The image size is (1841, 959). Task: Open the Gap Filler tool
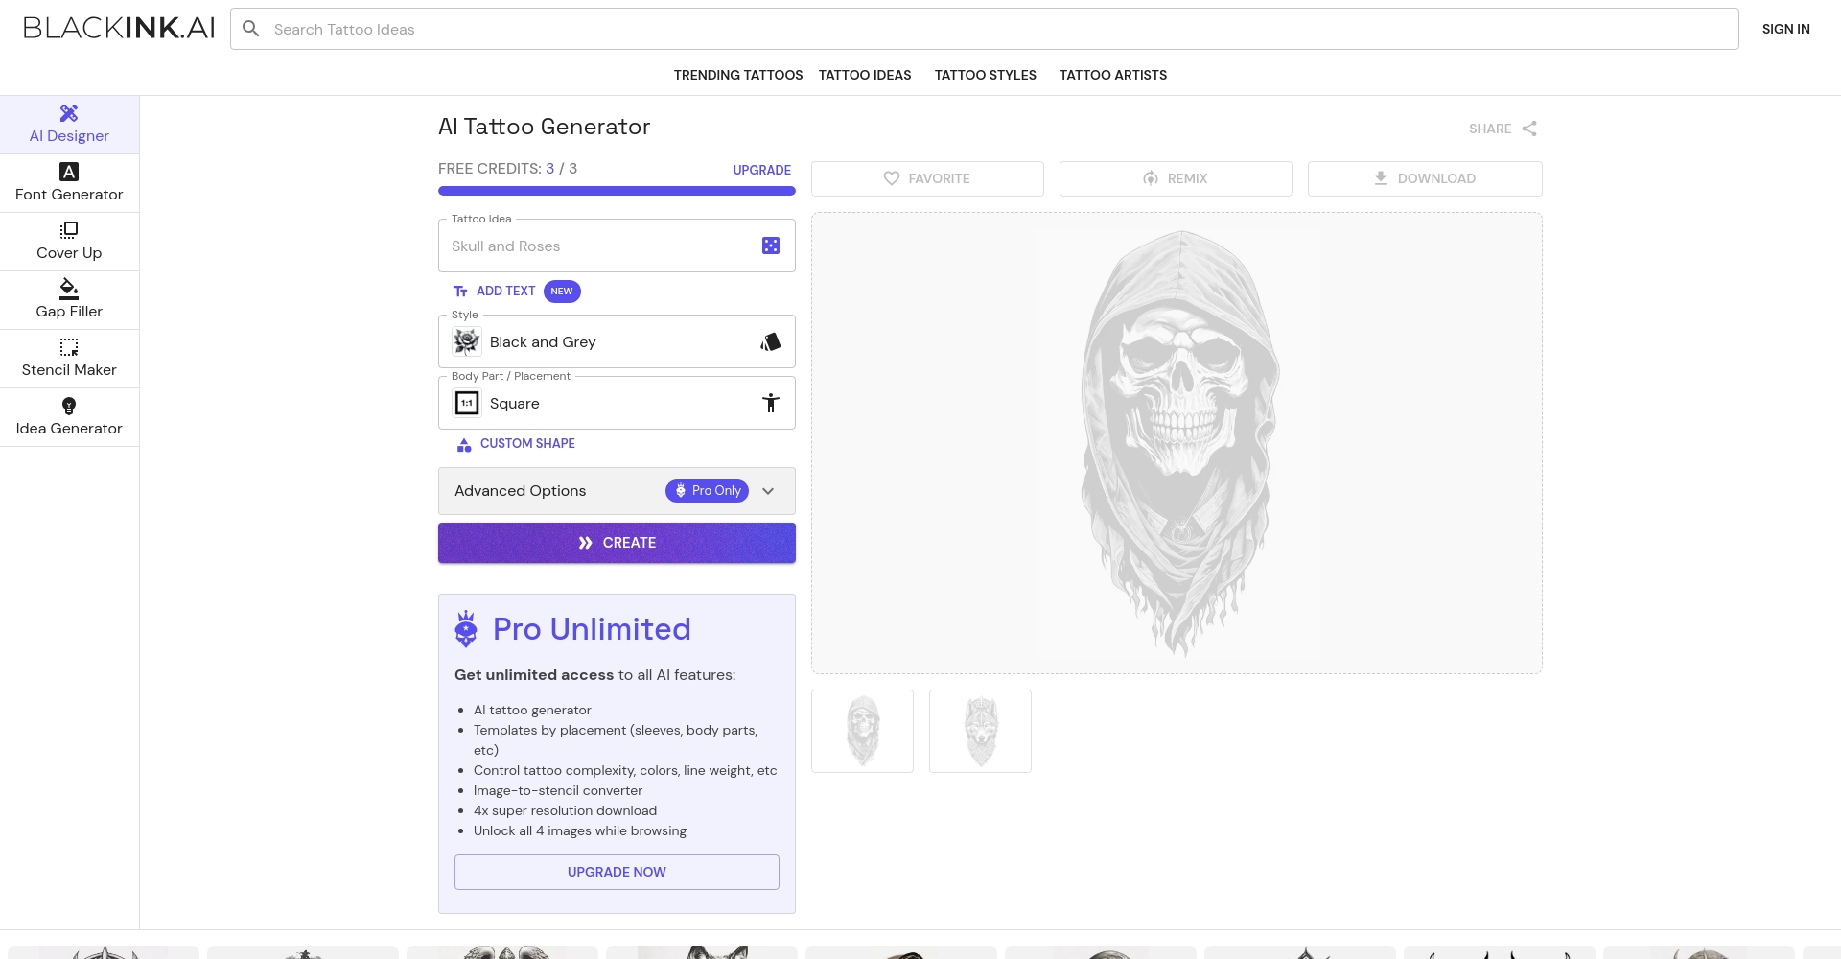pos(68,299)
